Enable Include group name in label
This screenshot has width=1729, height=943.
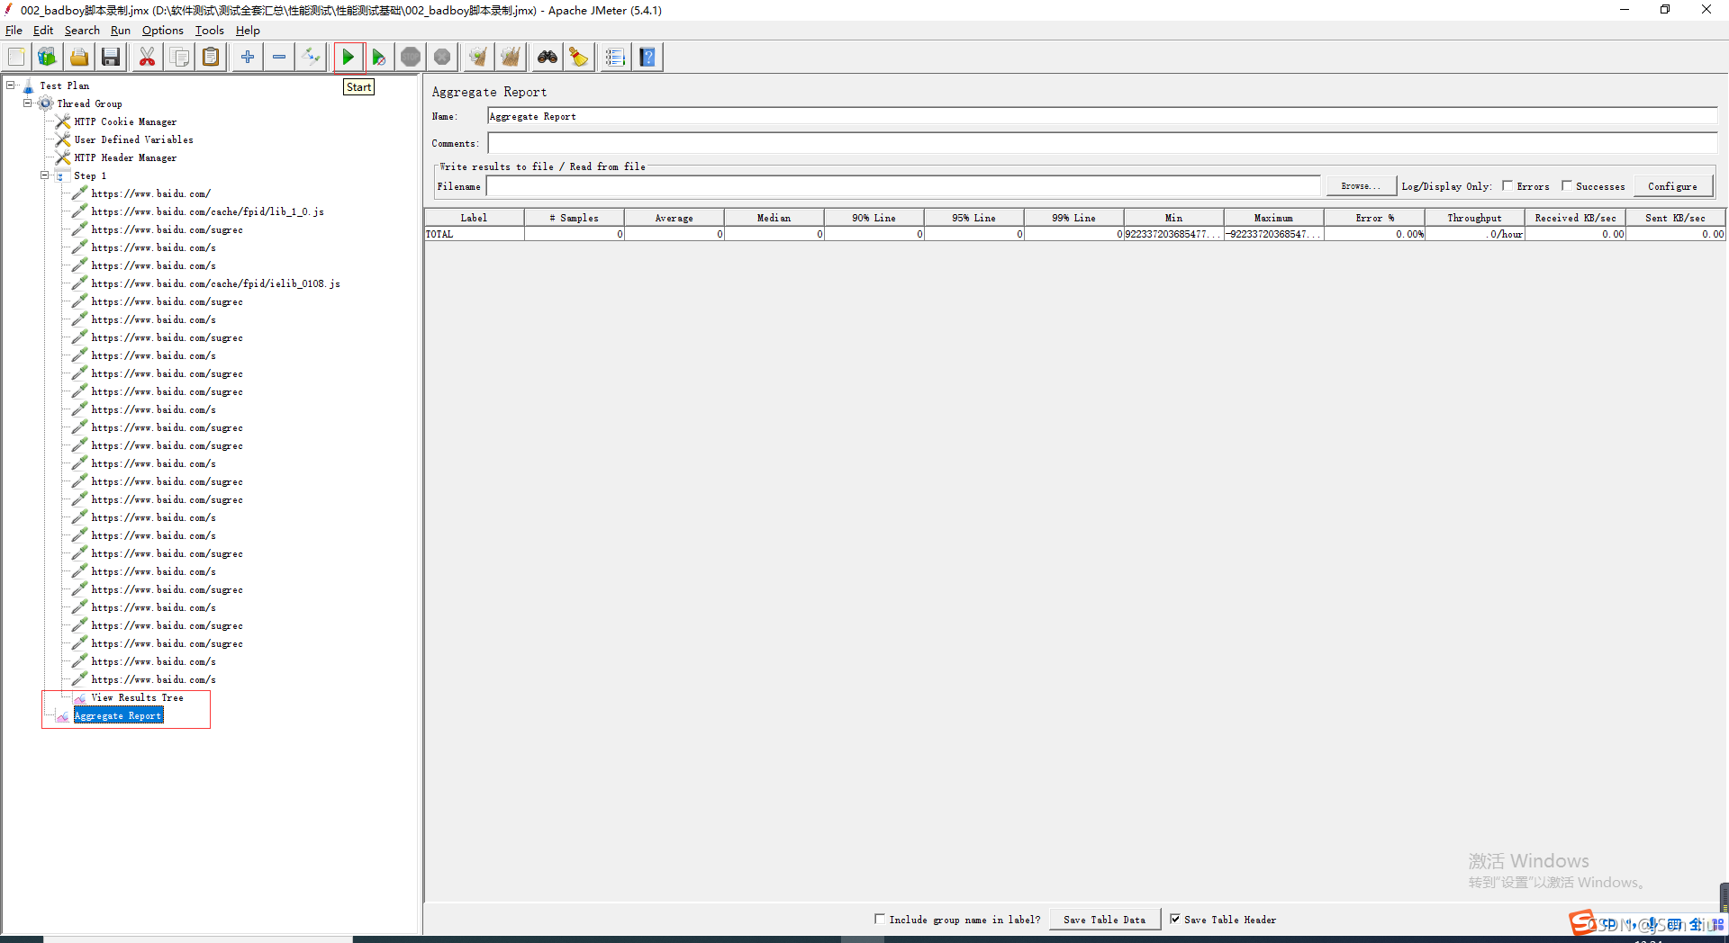(x=880, y=919)
